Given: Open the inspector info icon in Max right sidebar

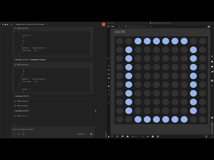Looking at the screenshot, I should coord(212,62).
